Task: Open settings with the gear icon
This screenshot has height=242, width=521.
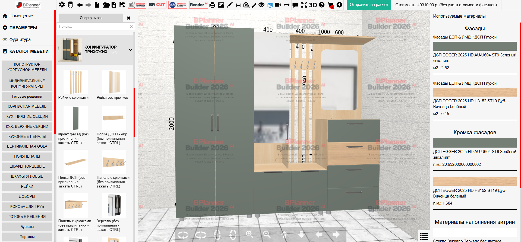Action: [x=62, y=5]
